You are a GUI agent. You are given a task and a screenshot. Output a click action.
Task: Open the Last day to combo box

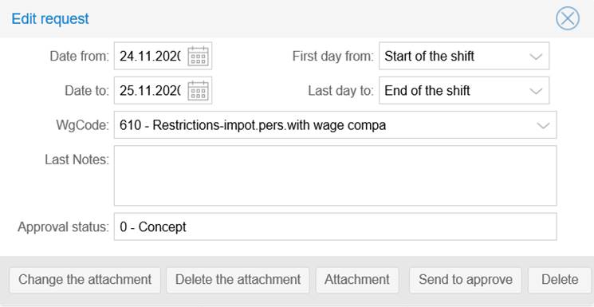[x=464, y=91]
